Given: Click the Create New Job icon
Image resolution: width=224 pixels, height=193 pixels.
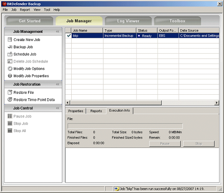Looking at the screenshot, I should tap(10, 40).
